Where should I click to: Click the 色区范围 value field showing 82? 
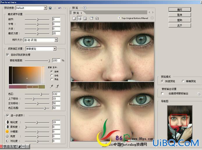tap(56, 108)
